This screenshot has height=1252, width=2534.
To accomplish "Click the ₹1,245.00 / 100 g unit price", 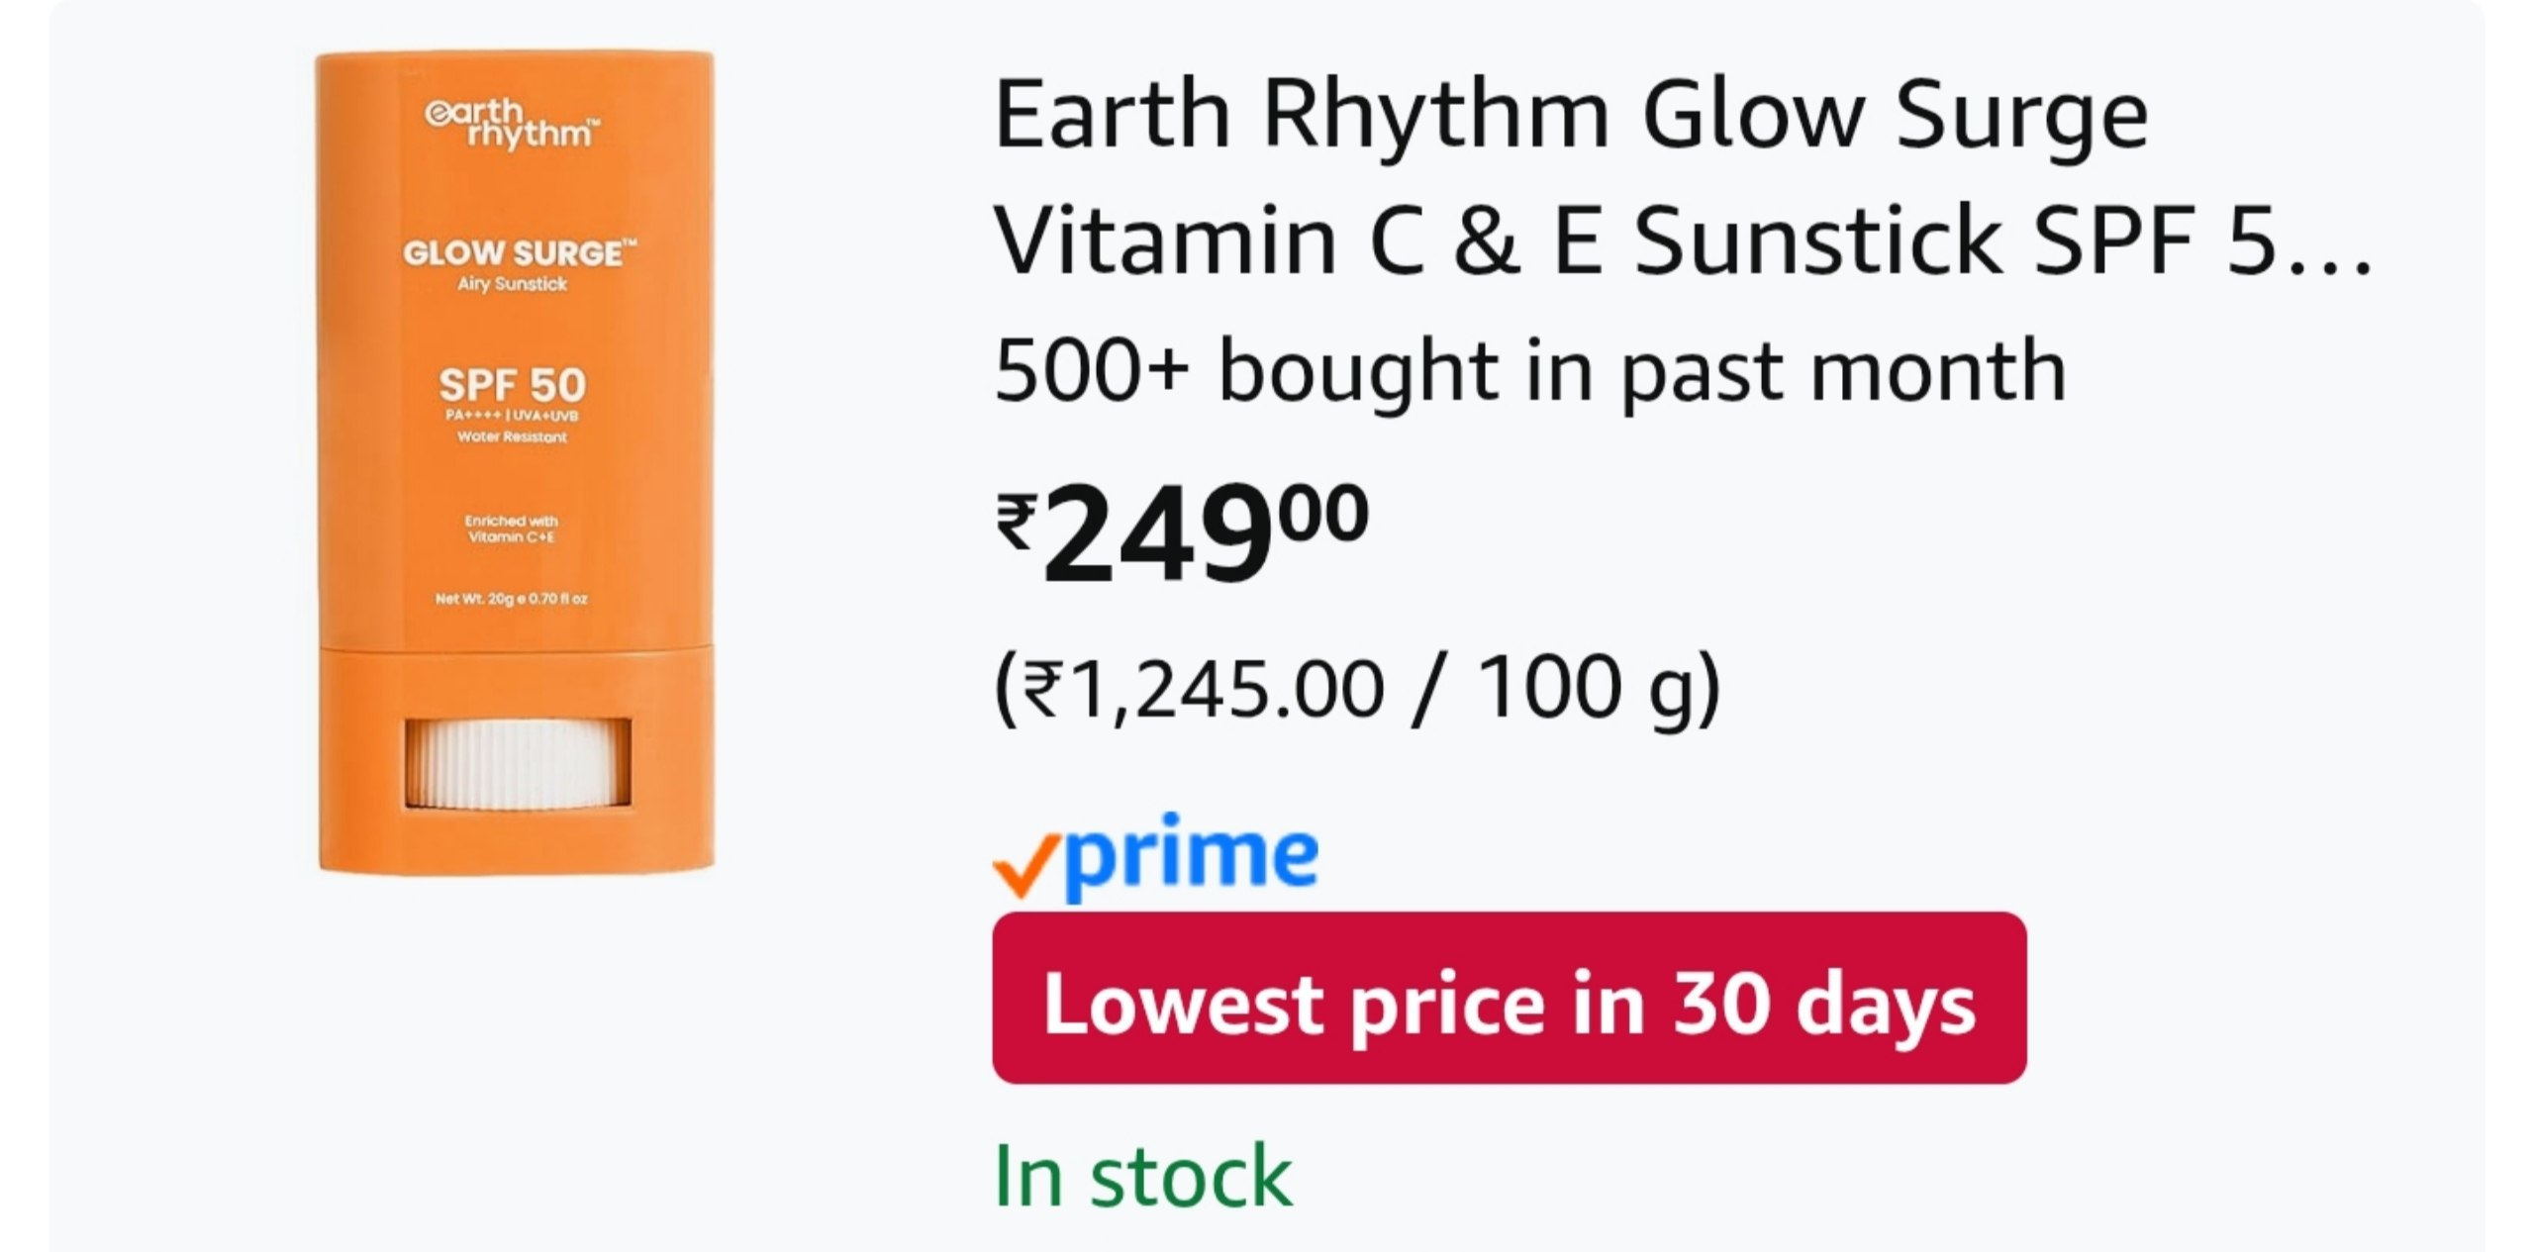I will tap(1357, 688).
